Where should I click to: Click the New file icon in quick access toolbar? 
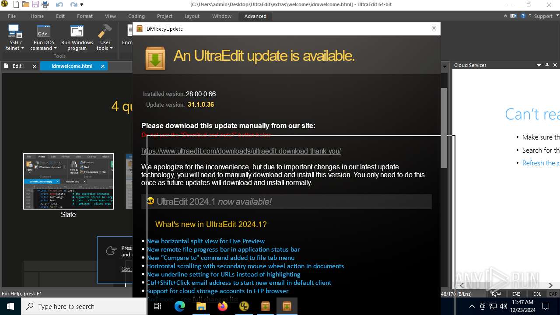click(16, 5)
